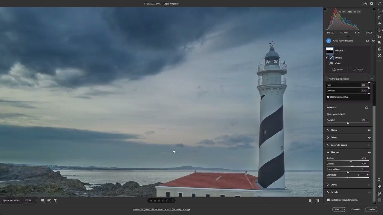Click the Textura slider handle

click(x=351, y=161)
